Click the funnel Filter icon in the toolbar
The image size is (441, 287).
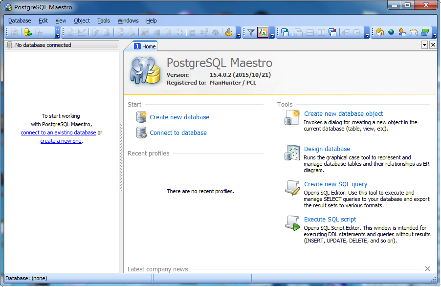tap(251, 32)
